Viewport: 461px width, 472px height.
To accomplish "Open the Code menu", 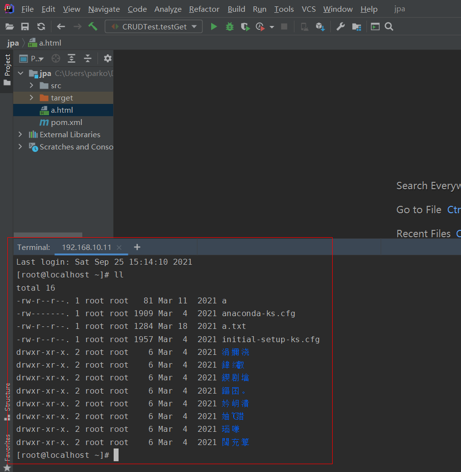I will 137,9.
